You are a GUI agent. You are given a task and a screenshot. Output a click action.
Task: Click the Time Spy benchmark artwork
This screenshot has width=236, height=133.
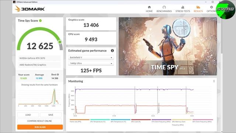coord(168,46)
